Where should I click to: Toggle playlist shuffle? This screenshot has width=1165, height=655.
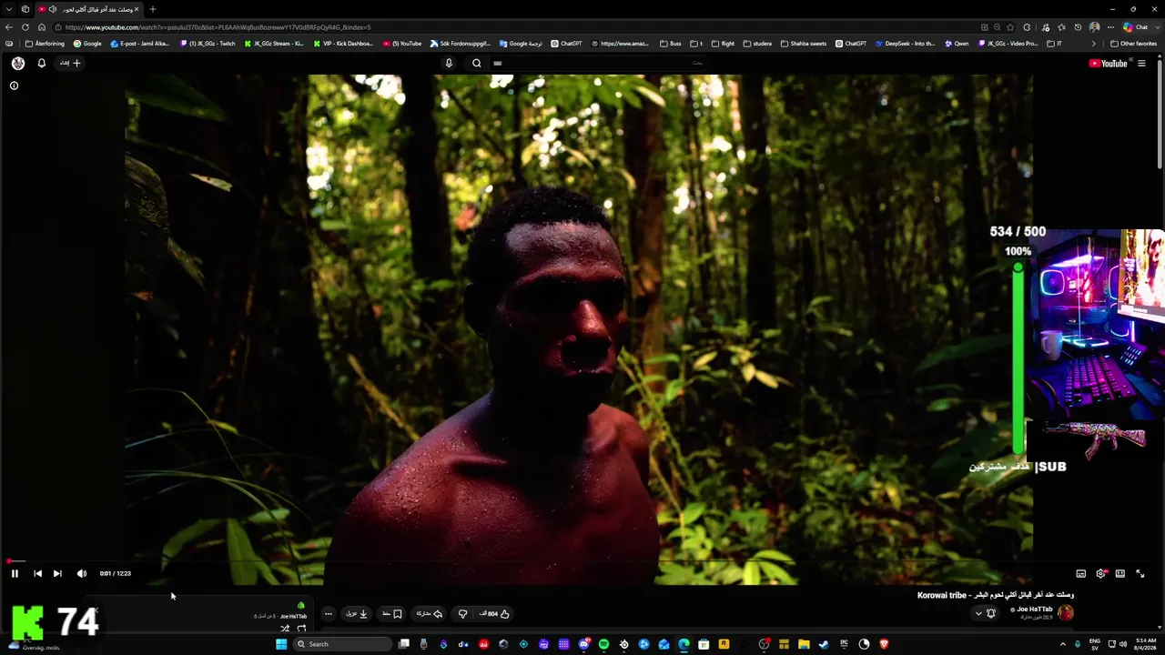[x=285, y=629]
